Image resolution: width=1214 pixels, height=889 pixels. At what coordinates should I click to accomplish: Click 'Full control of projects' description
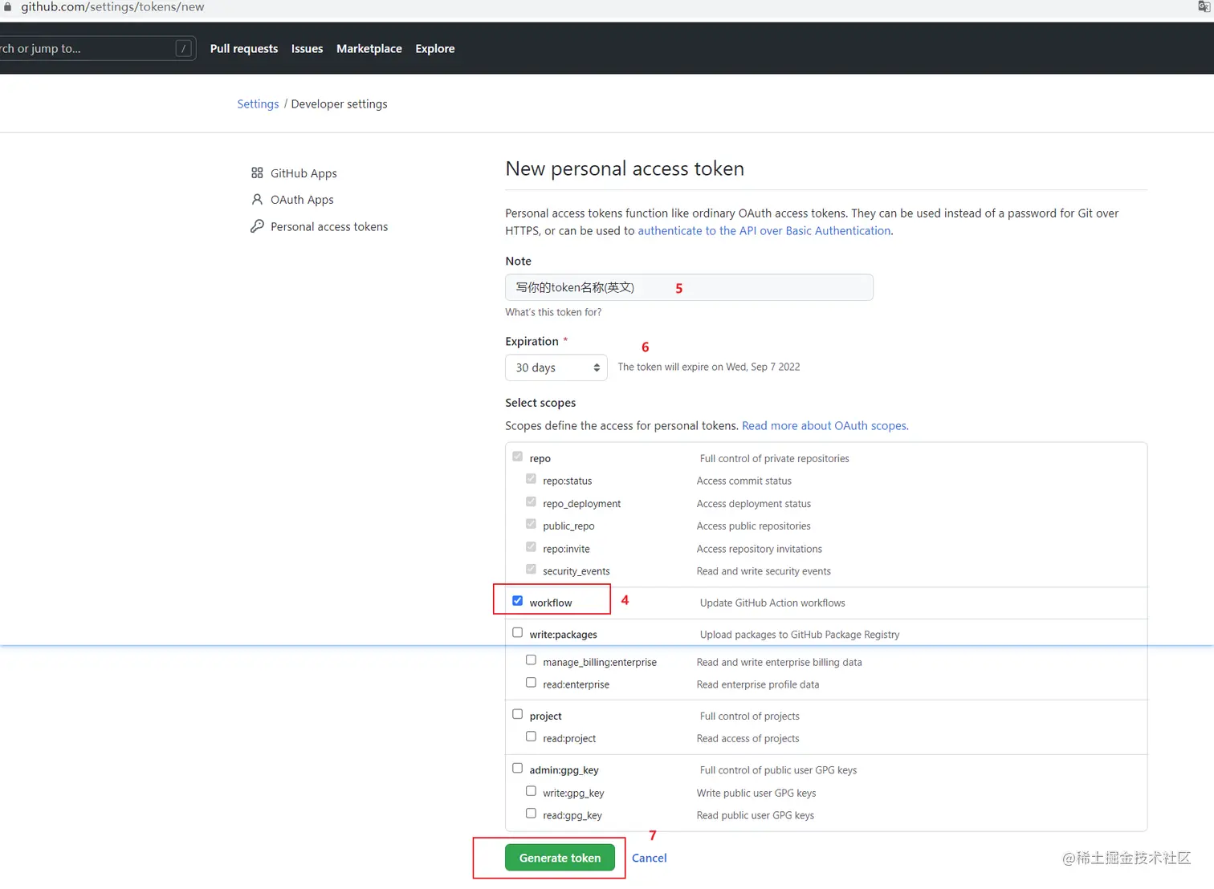pyautogui.click(x=749, y=716)
